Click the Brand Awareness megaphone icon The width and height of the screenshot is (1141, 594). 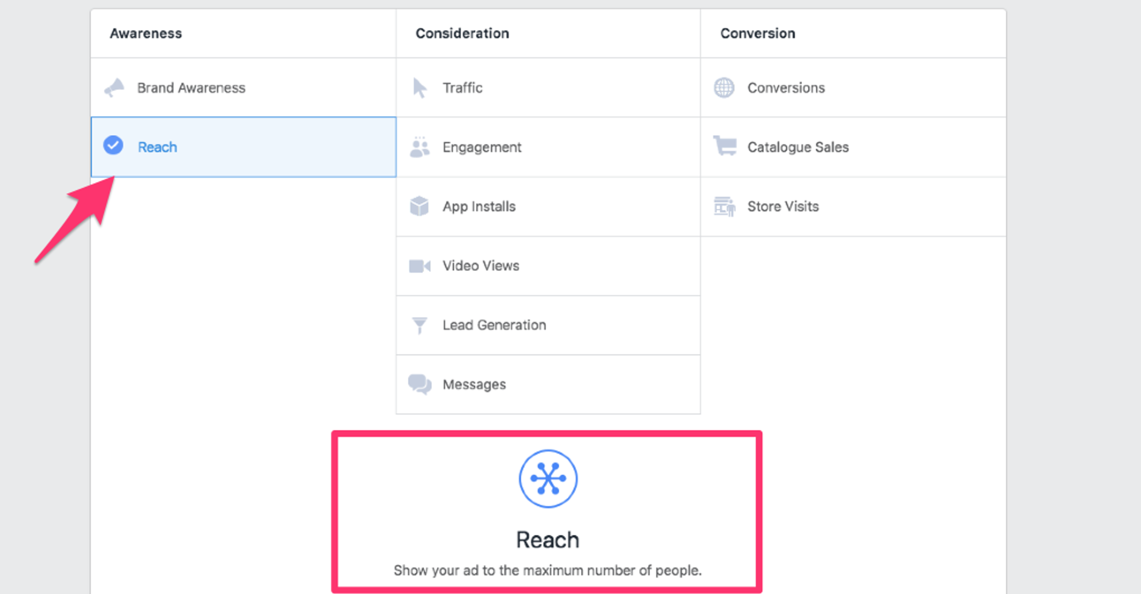click(x=115, y=88)
